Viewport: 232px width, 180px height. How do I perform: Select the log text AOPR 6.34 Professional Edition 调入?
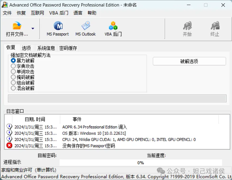[x=95, y=127]
